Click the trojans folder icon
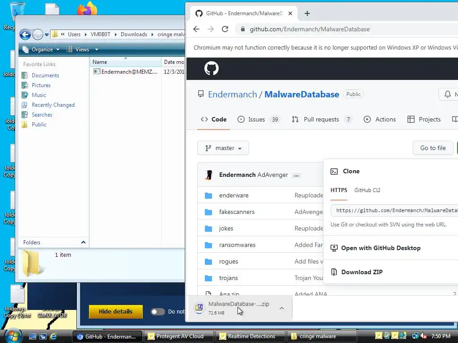 click(x=208, y=278)
